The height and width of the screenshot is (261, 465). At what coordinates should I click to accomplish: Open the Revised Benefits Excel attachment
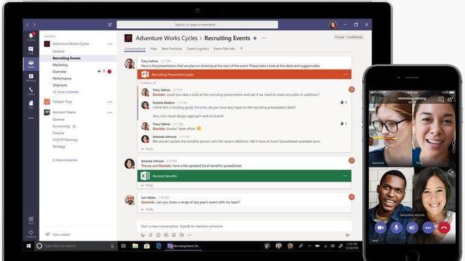244,176
